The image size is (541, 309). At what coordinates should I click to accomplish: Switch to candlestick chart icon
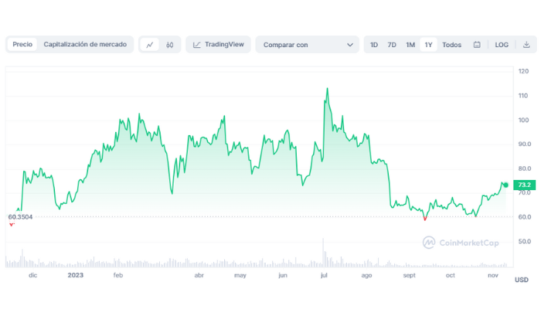(170, 45)
